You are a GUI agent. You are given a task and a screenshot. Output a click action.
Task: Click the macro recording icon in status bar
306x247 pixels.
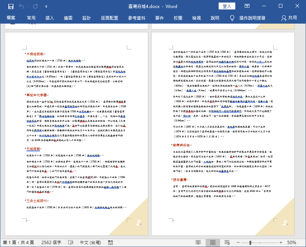[111, 243]
